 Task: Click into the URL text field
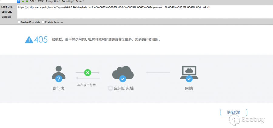(x=145, y=12)
